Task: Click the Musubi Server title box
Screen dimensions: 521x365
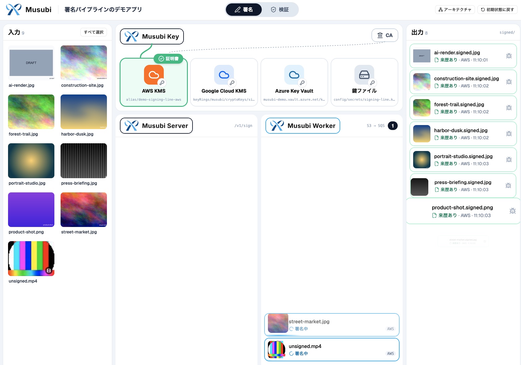Action: point(156,126)
